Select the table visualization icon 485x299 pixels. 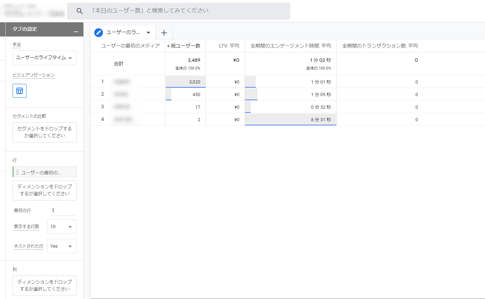(20, 91)
